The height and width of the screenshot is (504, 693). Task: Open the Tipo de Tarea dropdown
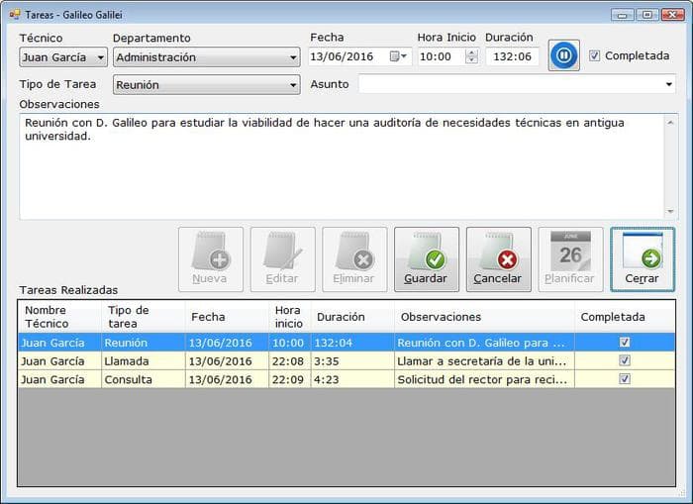[x=206, y=85]
